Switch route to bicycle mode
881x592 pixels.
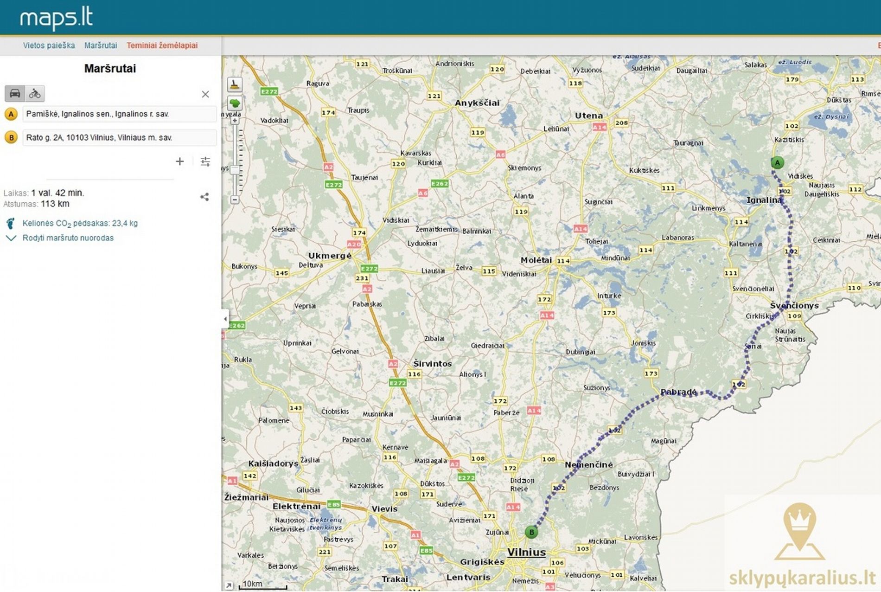35,94
